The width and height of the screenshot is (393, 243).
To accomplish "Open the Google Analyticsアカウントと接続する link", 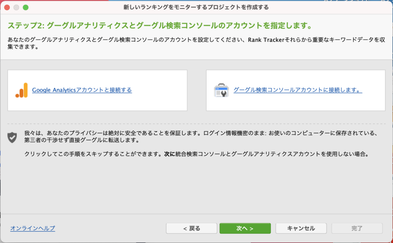I will click(82, 90).
